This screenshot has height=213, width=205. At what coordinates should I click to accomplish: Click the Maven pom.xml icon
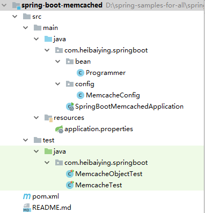tap(27, 196)
